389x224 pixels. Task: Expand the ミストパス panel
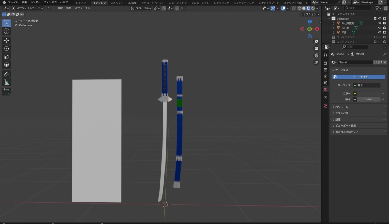[x=359, y=113]
